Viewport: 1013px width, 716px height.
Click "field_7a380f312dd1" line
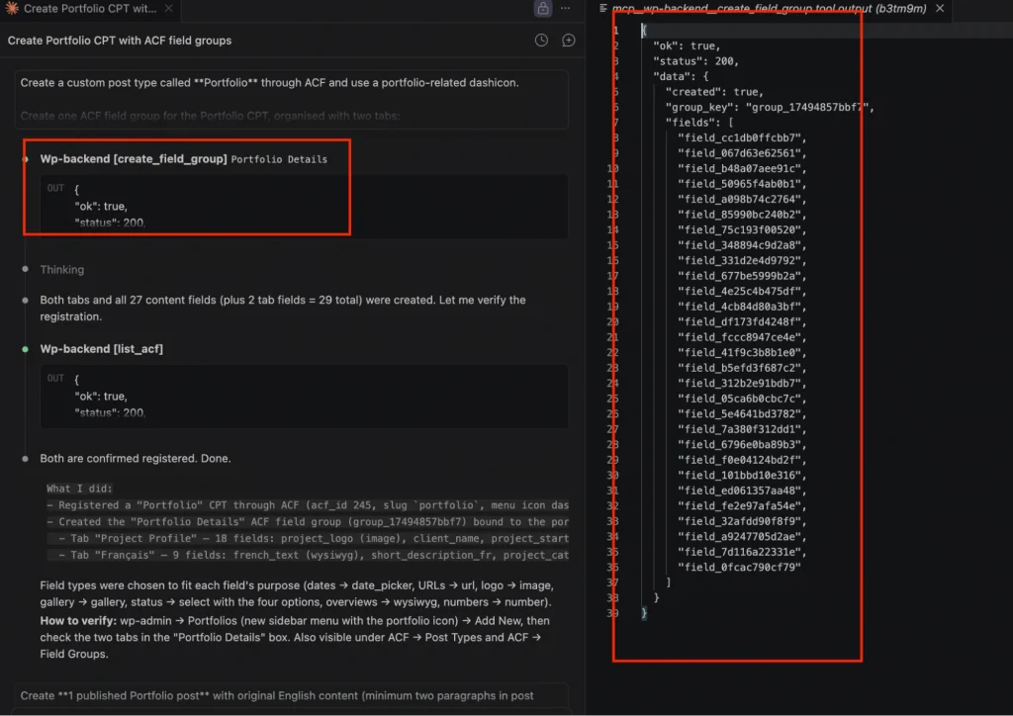pos(742,429)
